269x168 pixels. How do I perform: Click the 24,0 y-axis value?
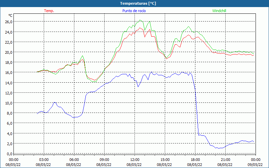point(8,32)
